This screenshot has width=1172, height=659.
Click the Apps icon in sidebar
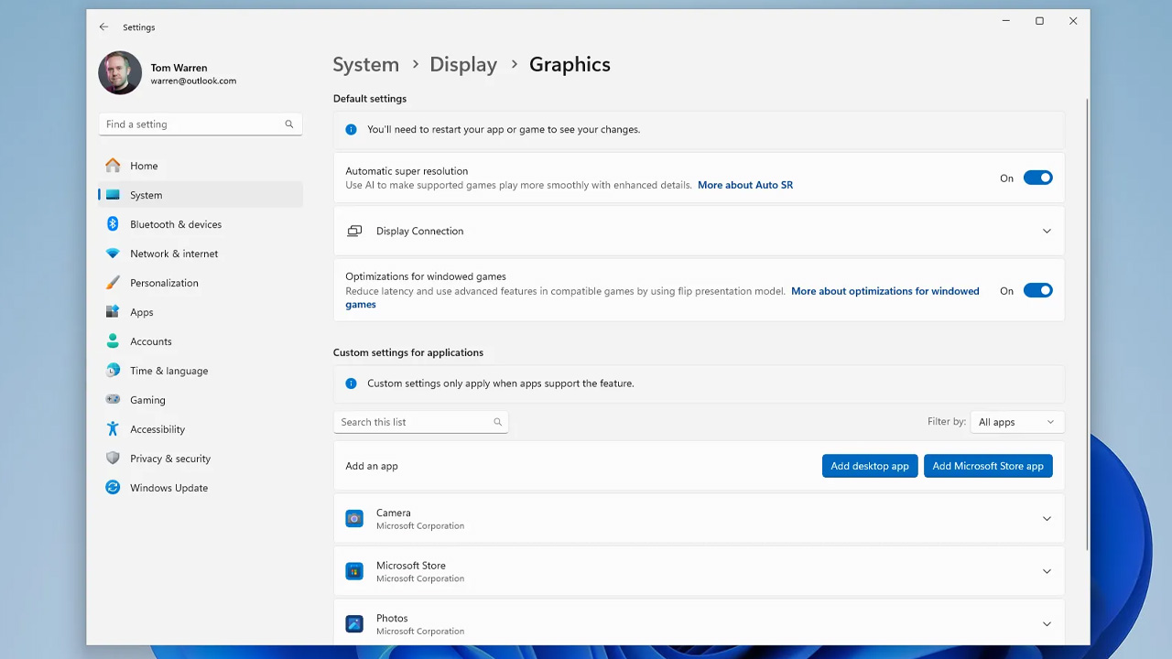coord(113,312)
